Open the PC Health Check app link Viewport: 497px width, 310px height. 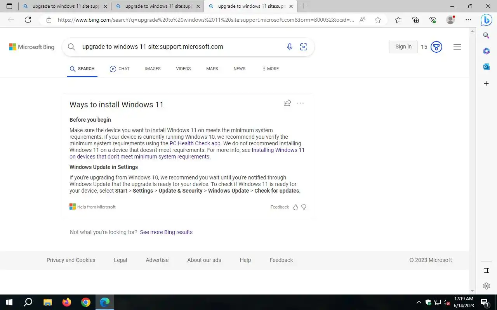tap(195, 143)
